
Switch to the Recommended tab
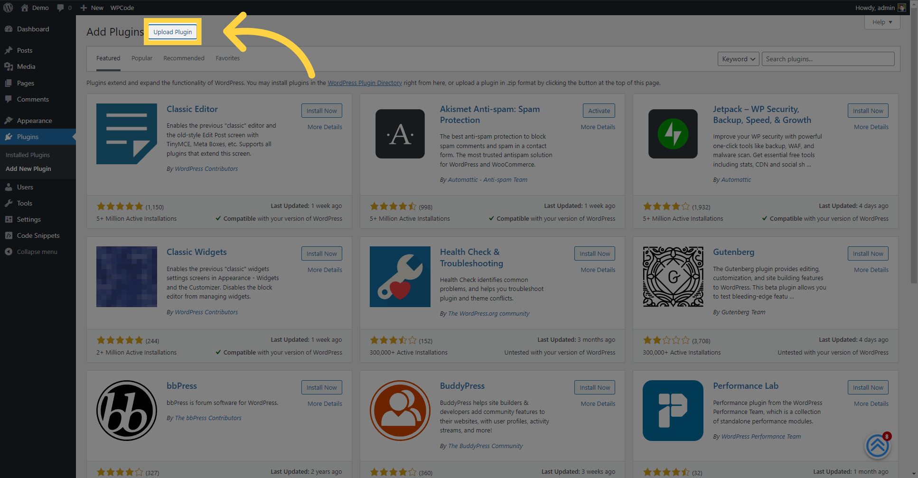click(x=184, y=58)
